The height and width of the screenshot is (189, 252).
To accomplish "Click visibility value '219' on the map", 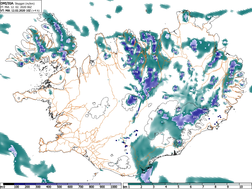I will pyautogui.click(x=42, y=50).
